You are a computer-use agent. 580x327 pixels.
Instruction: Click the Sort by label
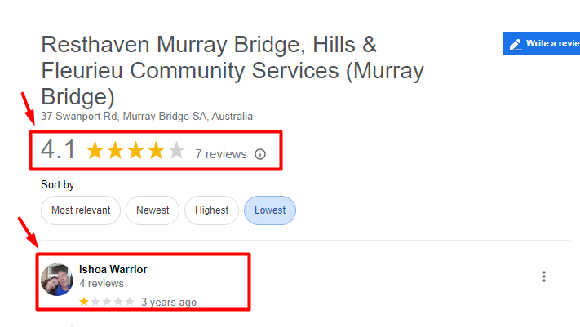click(x=58, y=184)
